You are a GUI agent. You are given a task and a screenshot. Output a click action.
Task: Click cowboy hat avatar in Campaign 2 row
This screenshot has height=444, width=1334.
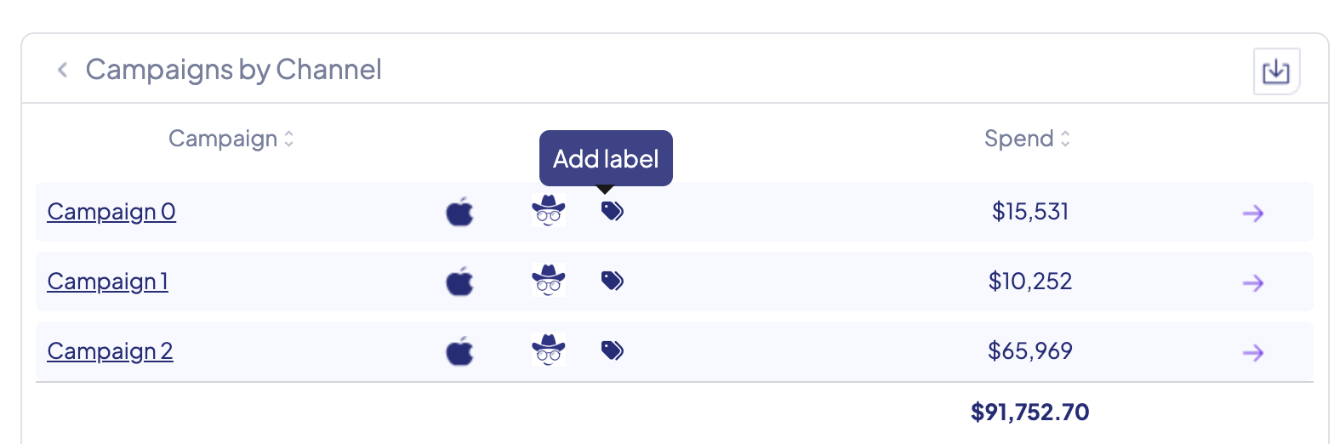coord(549,350)
